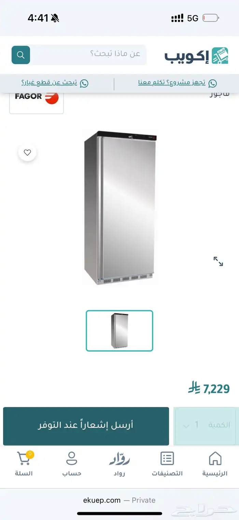The height and width of the screenshot is (520, 239).
Task: Open the spare parts WhatsApp link
Action: click(49, 83)
